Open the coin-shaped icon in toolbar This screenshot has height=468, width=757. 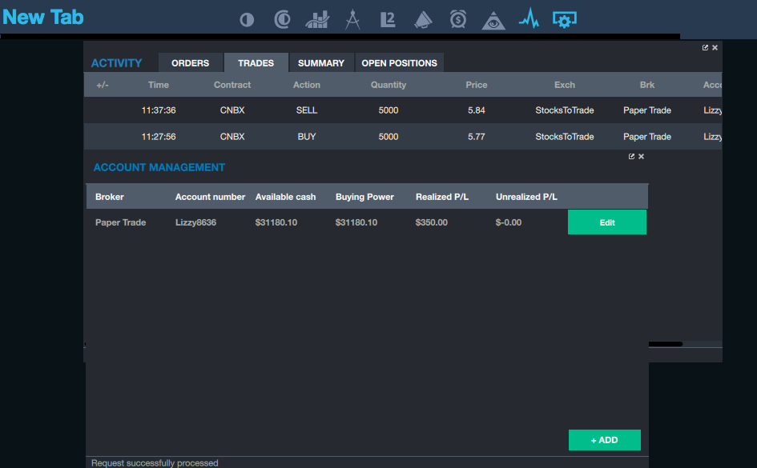[x=282, y=20]
